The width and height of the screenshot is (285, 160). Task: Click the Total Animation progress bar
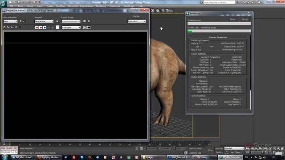[x=219, y=24]
